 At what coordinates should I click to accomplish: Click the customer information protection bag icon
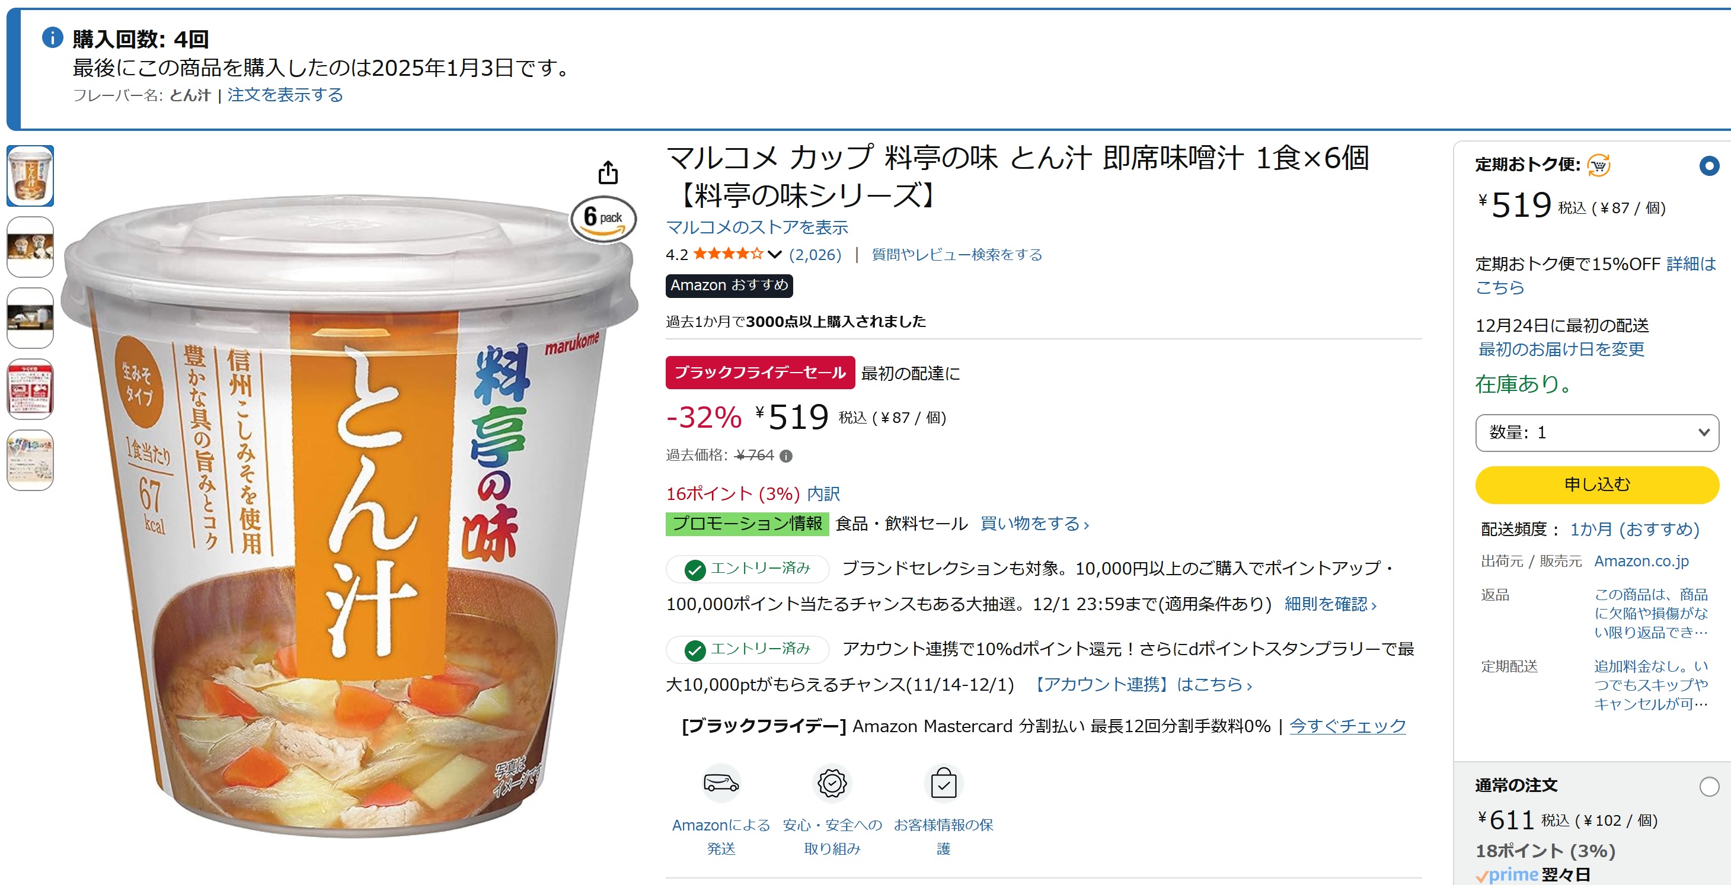click(943, 783)
